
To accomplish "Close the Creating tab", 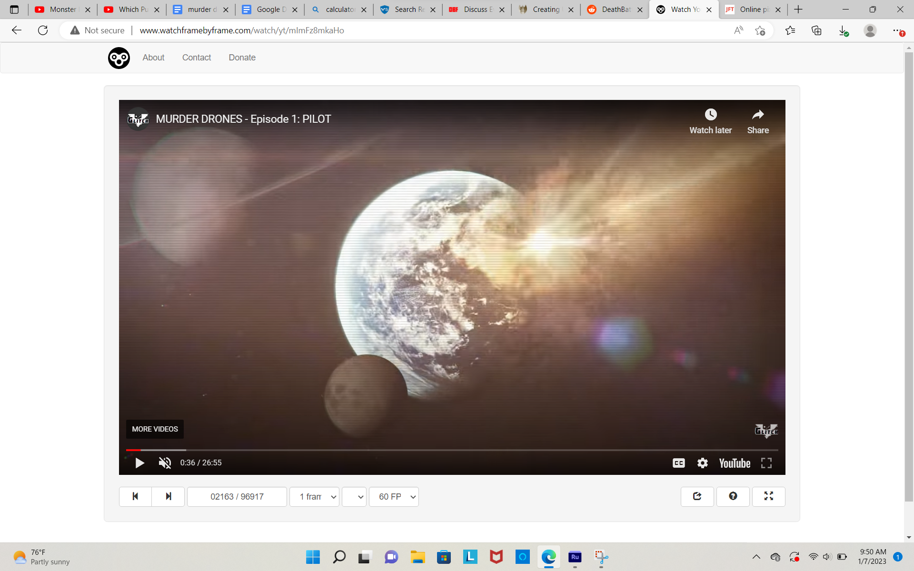I will pyautogui.click(x=571, y=10).
